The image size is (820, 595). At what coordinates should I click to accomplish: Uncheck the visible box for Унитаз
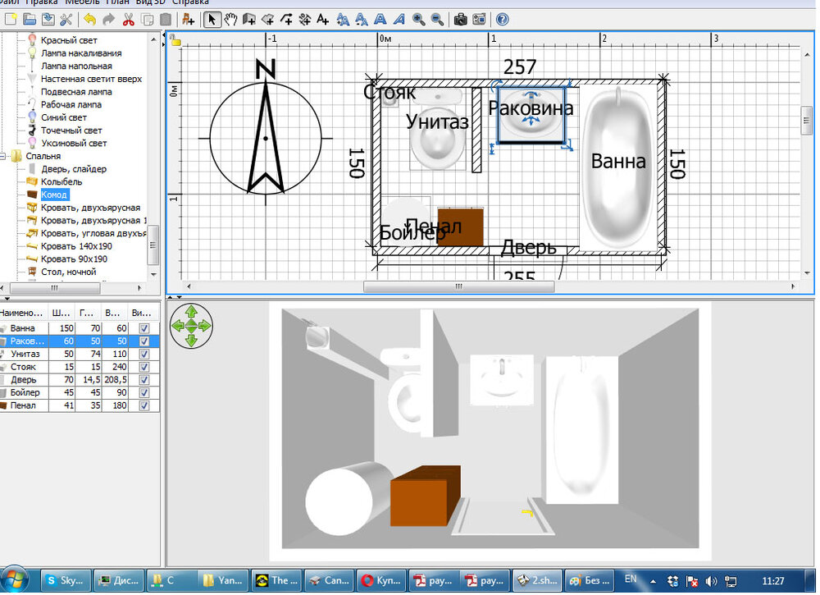(x=144, y=354)
